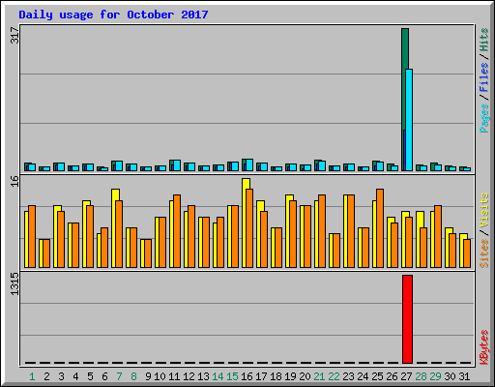Click the day label 3 on x-axis

(x=61, y=376)
